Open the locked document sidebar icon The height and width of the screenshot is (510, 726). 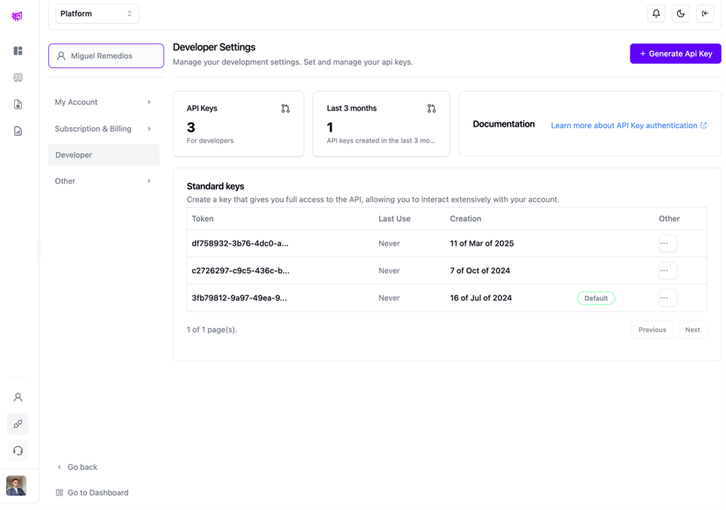(x=18, y=104)
